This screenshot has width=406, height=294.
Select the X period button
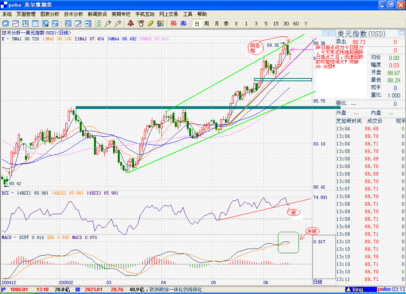tap(236, 23)
